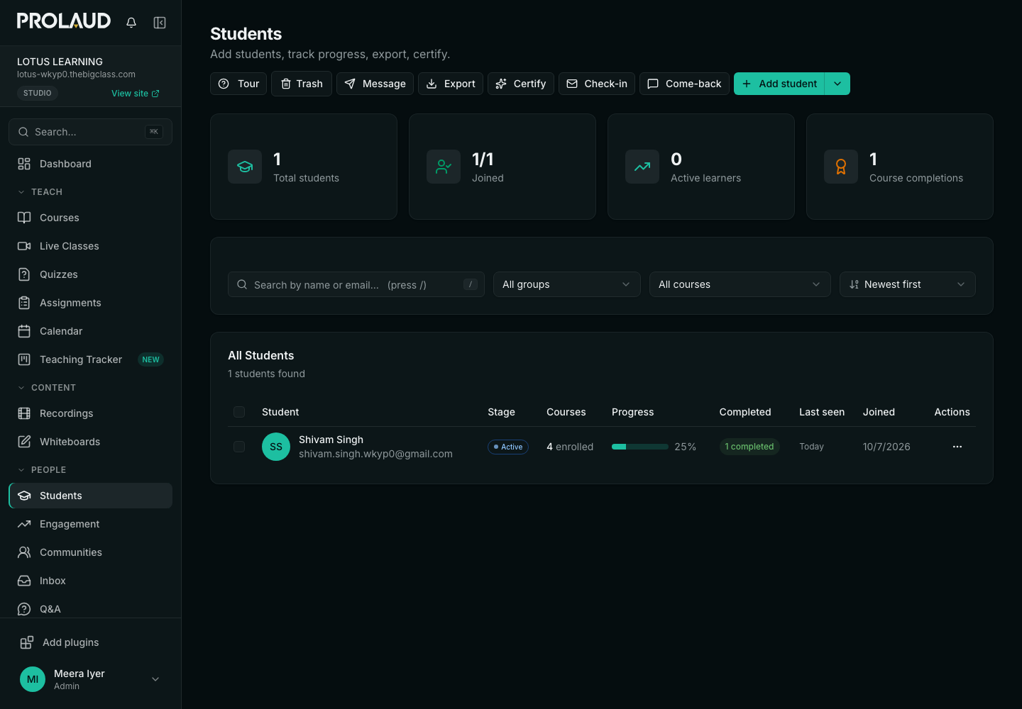
Task: Collapse the PEOPLE sidebar section
Action: click(42, 470)
